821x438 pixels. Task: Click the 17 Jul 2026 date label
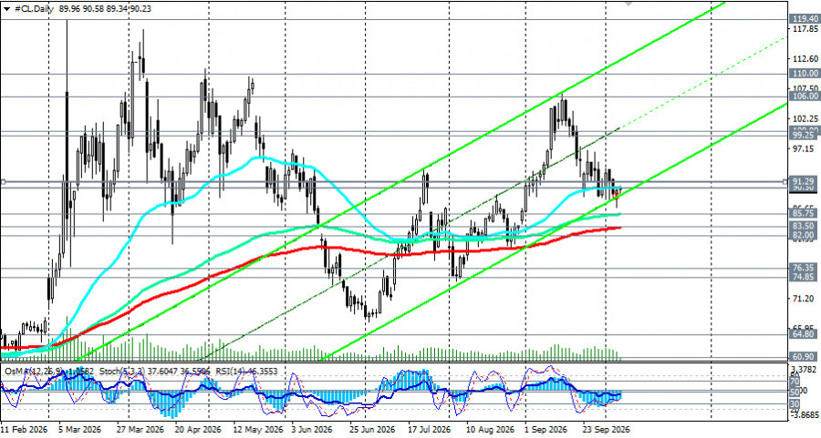pyautogui.click(x=430, y=430)
